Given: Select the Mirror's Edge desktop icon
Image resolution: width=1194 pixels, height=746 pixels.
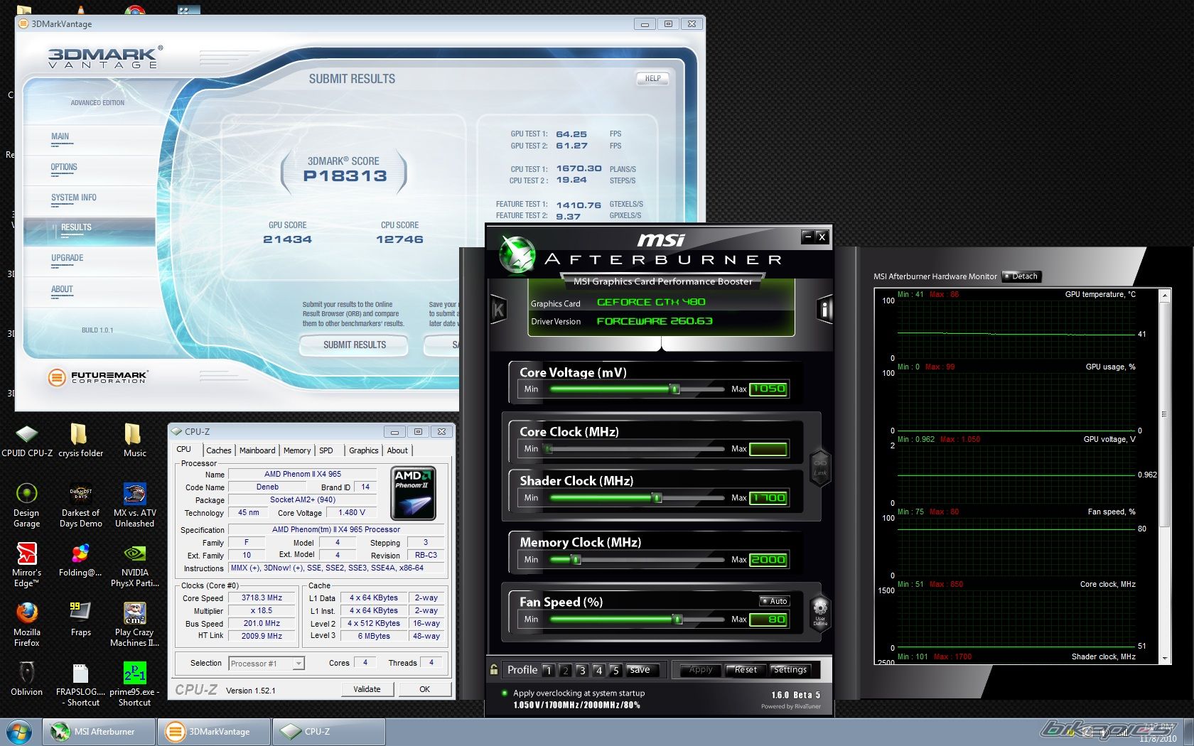Looking at the screenshot, I should 26,554.
